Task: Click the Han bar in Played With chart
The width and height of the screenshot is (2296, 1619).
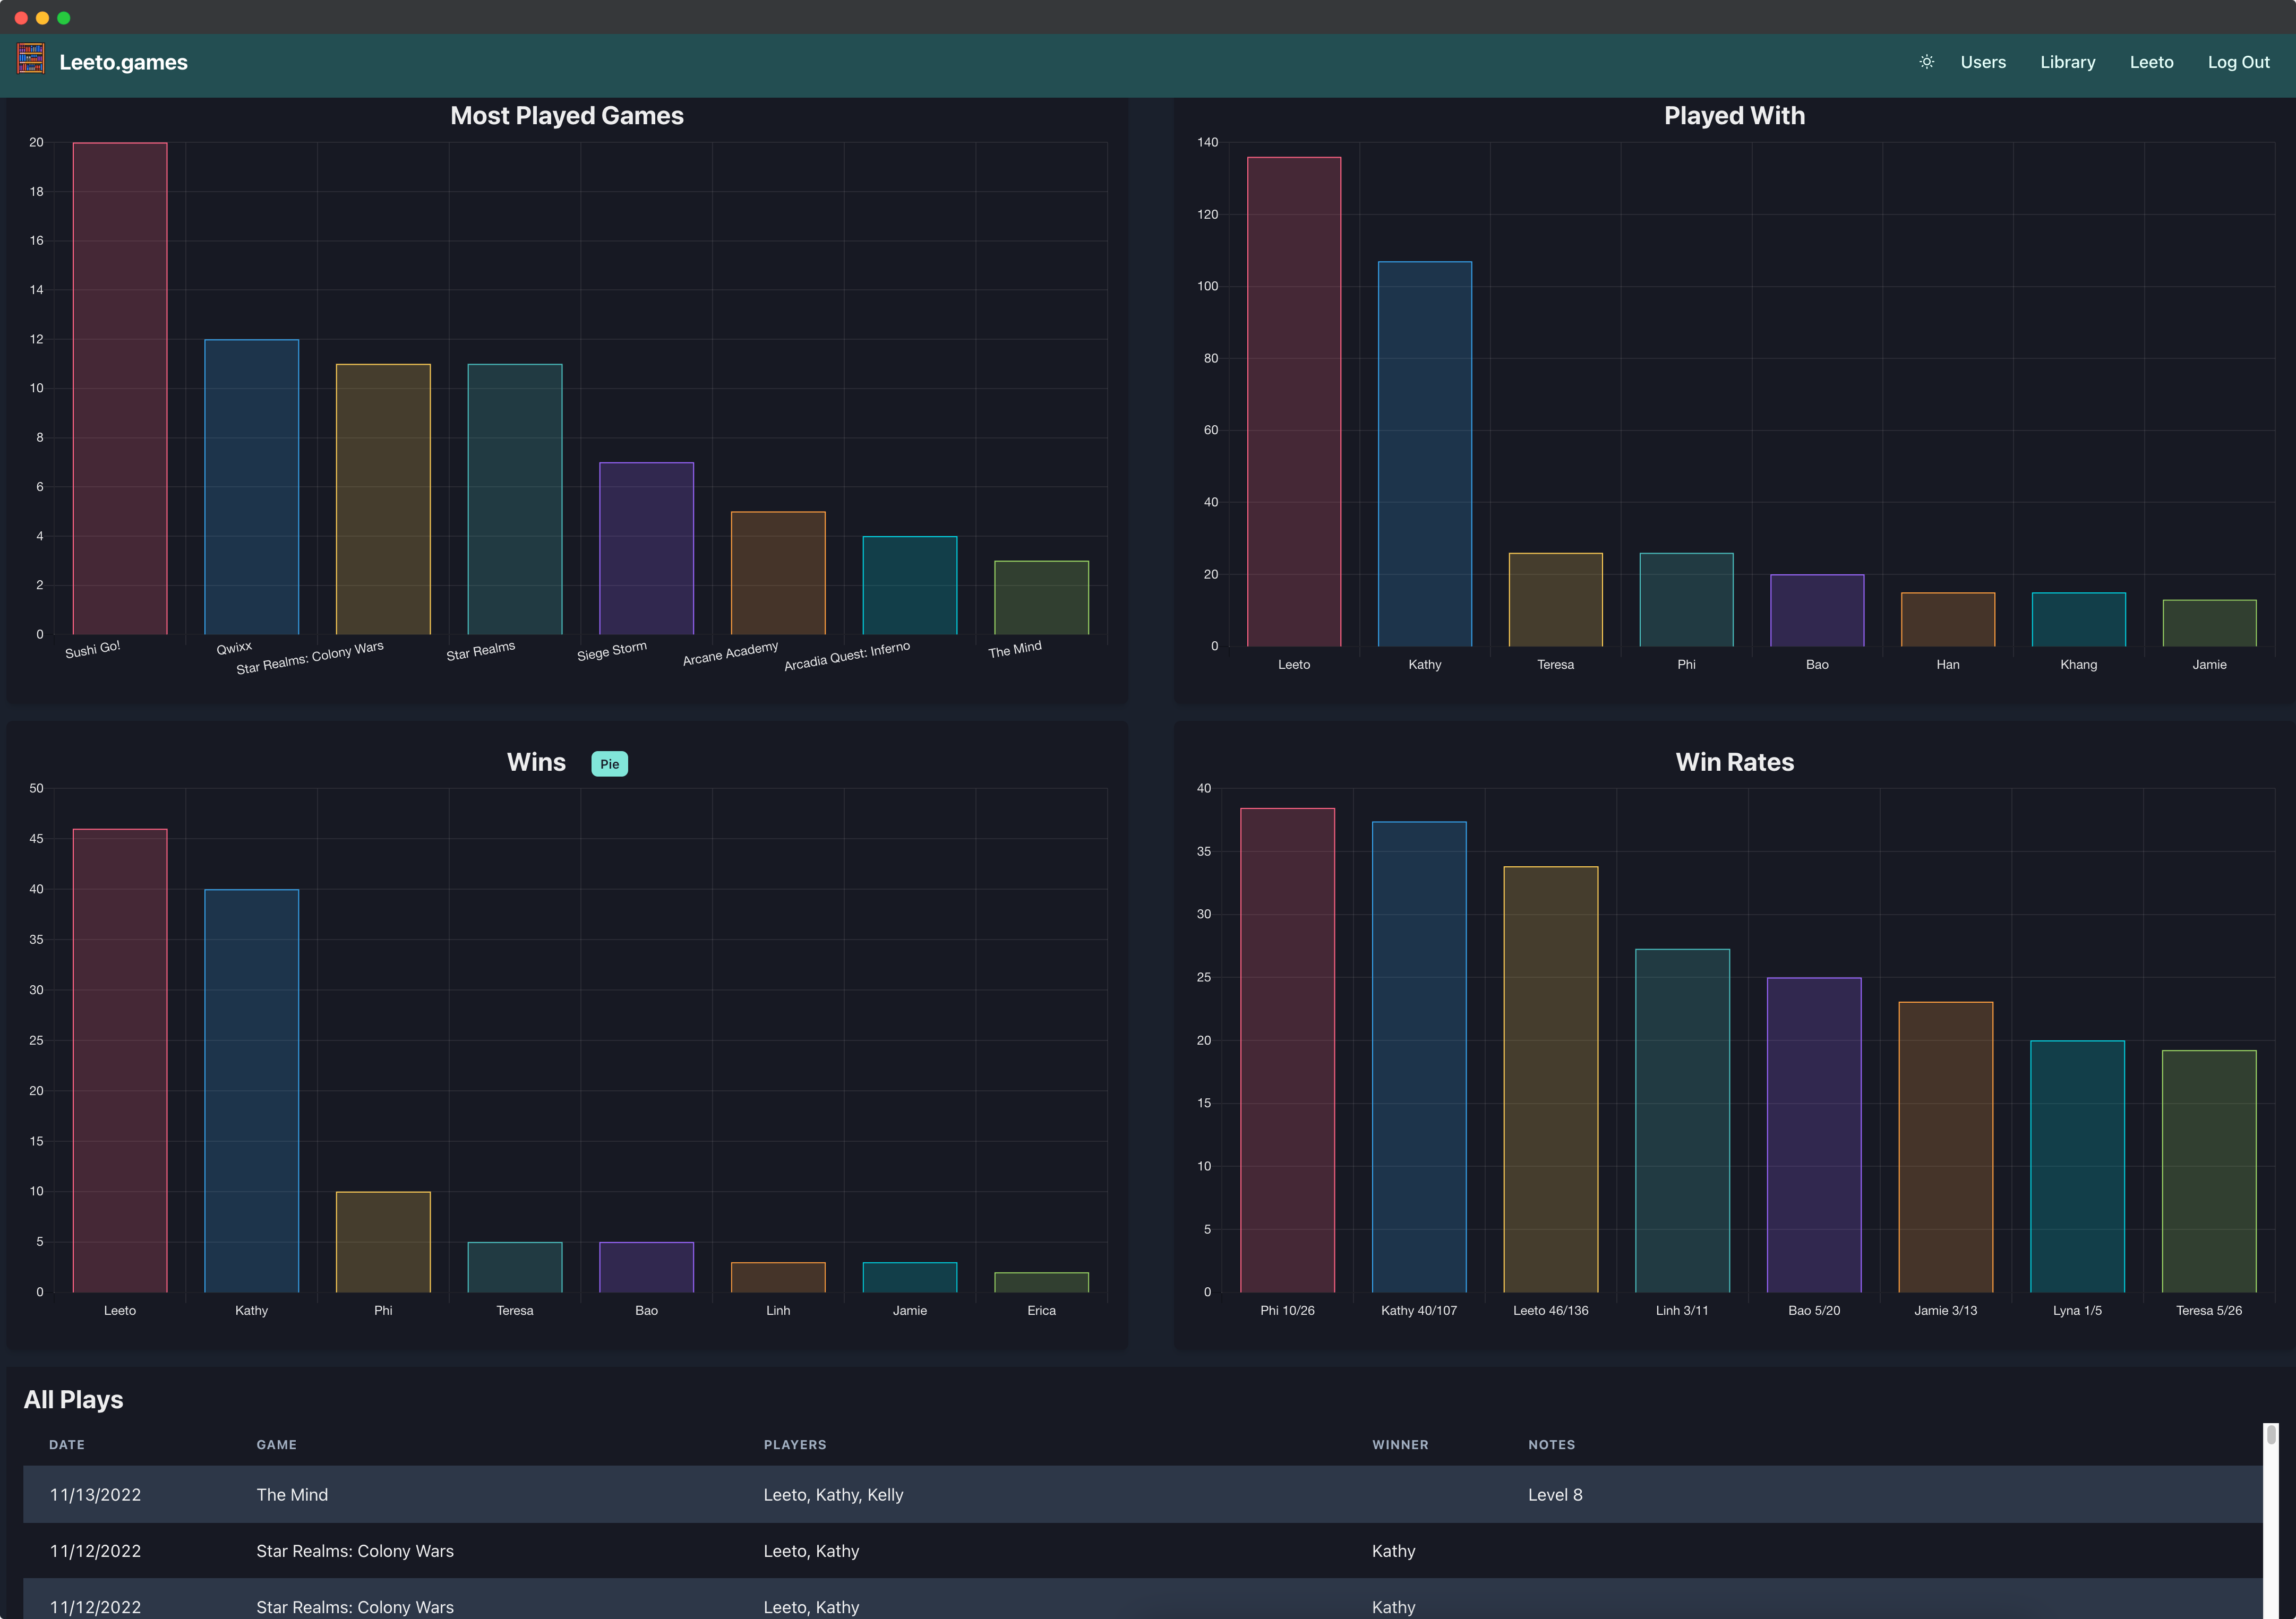Action: click(x=1948, y=619)
